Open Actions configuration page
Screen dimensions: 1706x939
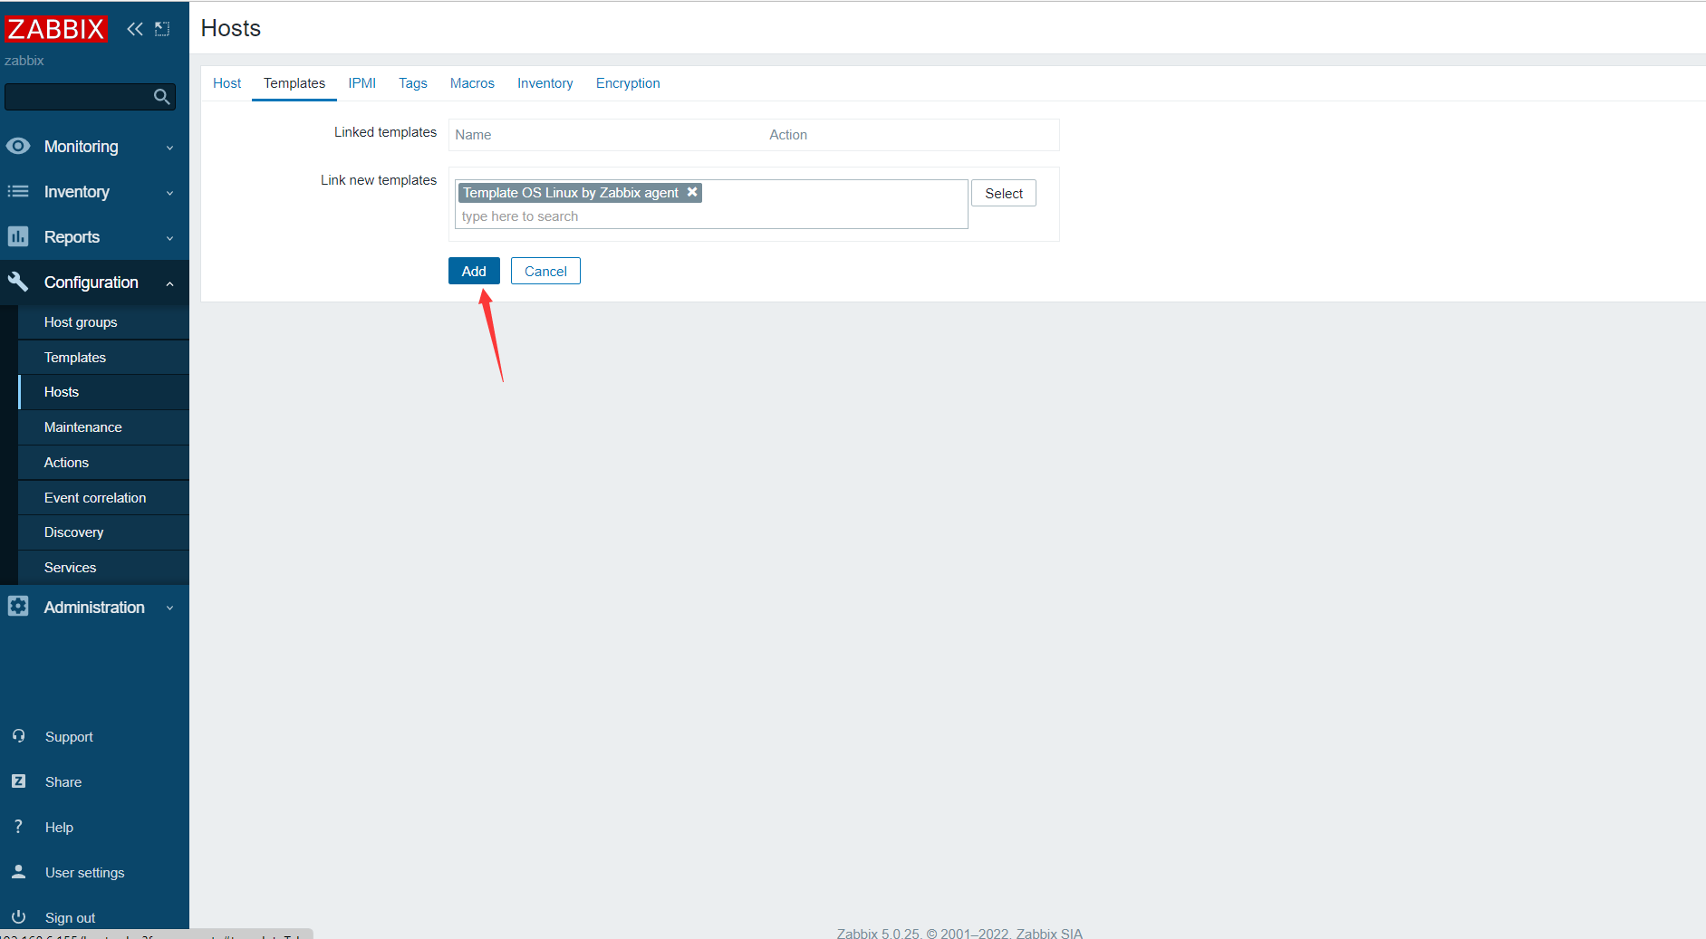point(103,463)
